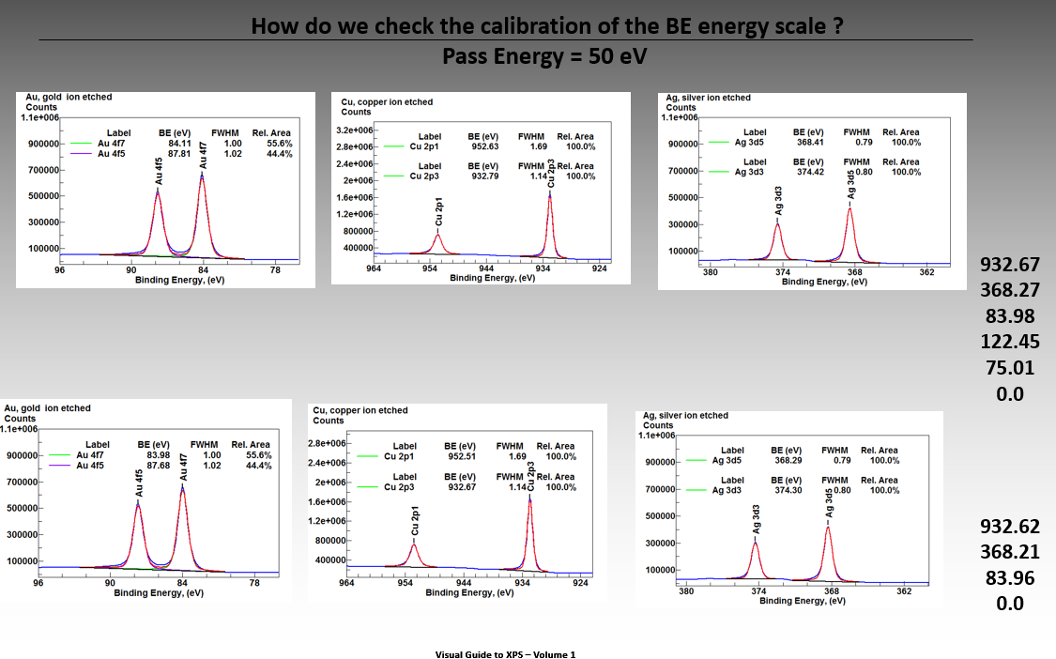Click the 'Visual Guide to XPS – Volume 1' footer
The image size is (1056, 659).
pyautogui.click(x=505, y=654)
